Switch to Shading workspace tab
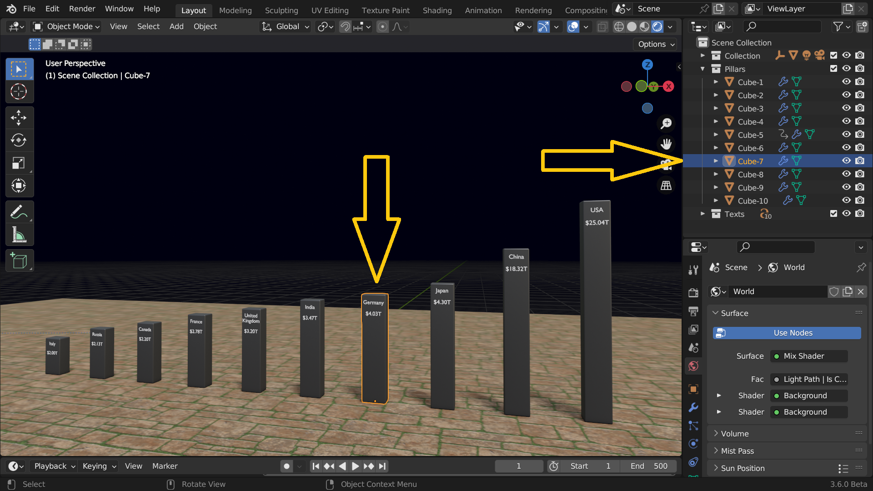 click(437, 10)
